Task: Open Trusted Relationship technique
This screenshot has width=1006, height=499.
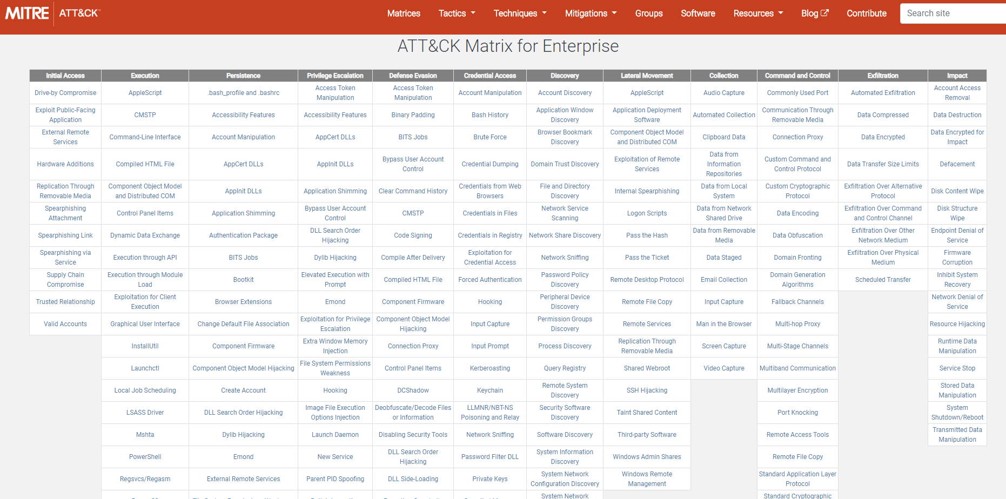Action: [x=65, y=302]
